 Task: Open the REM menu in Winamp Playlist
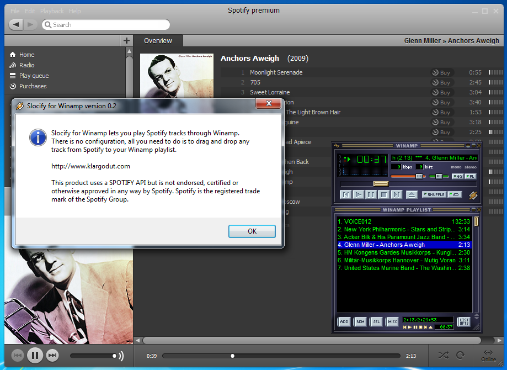click(x=360, y=322)
